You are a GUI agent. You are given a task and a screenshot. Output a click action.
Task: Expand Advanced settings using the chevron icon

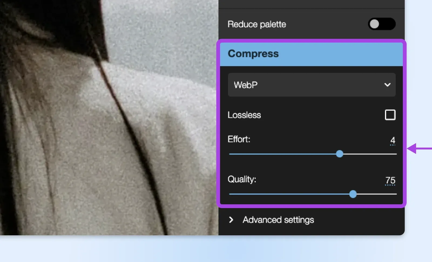(231, 220)
